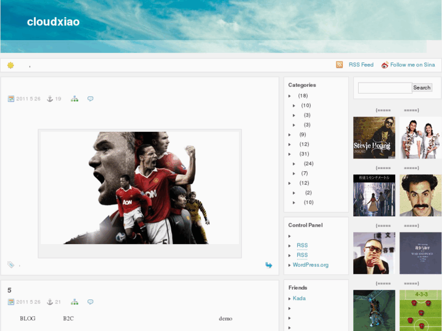Click blue read-more arrow on first post
The height and width of the screenshot is (331, 442).
[269, 265]
